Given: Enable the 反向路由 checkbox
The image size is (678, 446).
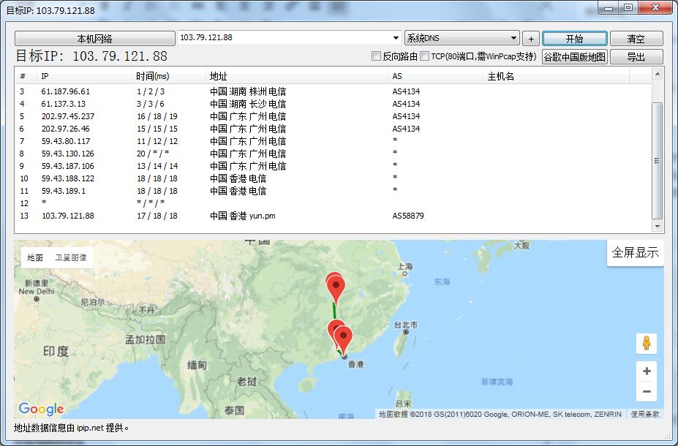Looking at the screenshot, I should [374, 56].
